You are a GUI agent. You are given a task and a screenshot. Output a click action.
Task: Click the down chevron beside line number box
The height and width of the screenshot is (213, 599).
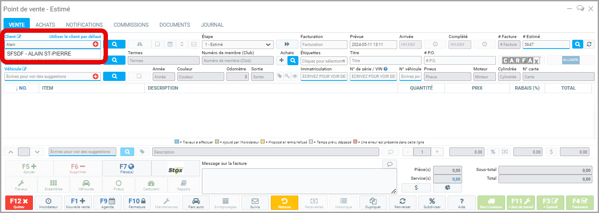[37, 152]
